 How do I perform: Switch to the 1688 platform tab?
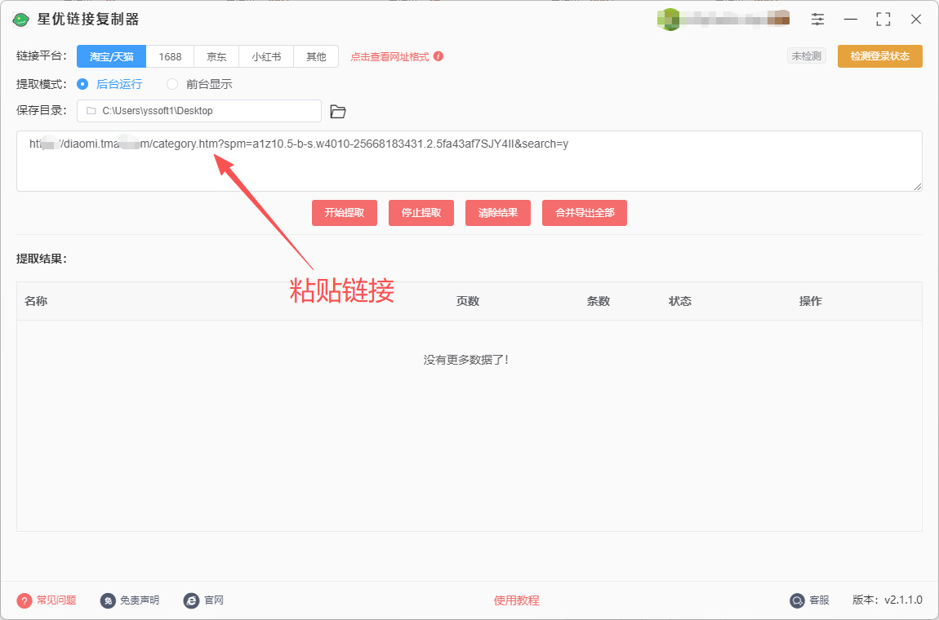(x=170, y=57)
